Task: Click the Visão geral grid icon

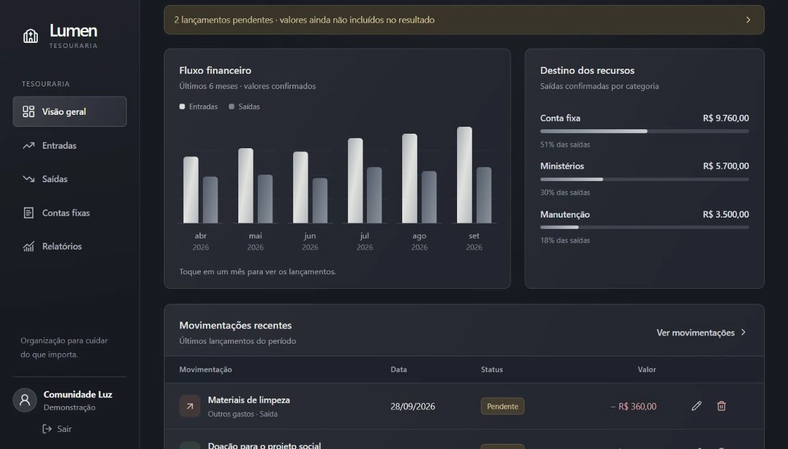Action: point(28,112)
